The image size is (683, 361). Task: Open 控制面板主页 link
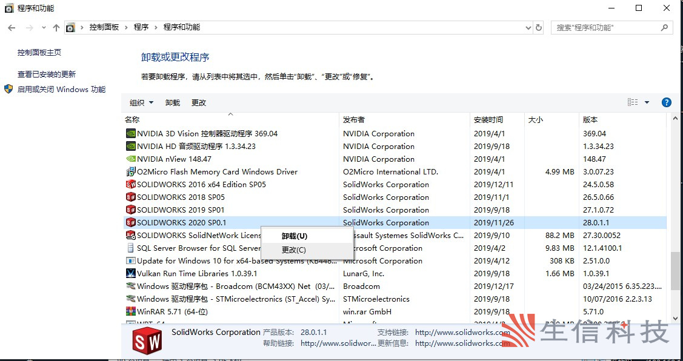pyautogui.click(x=39, y=53)
